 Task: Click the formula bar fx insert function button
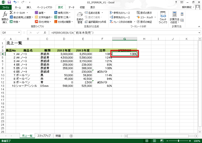[45, 33]
